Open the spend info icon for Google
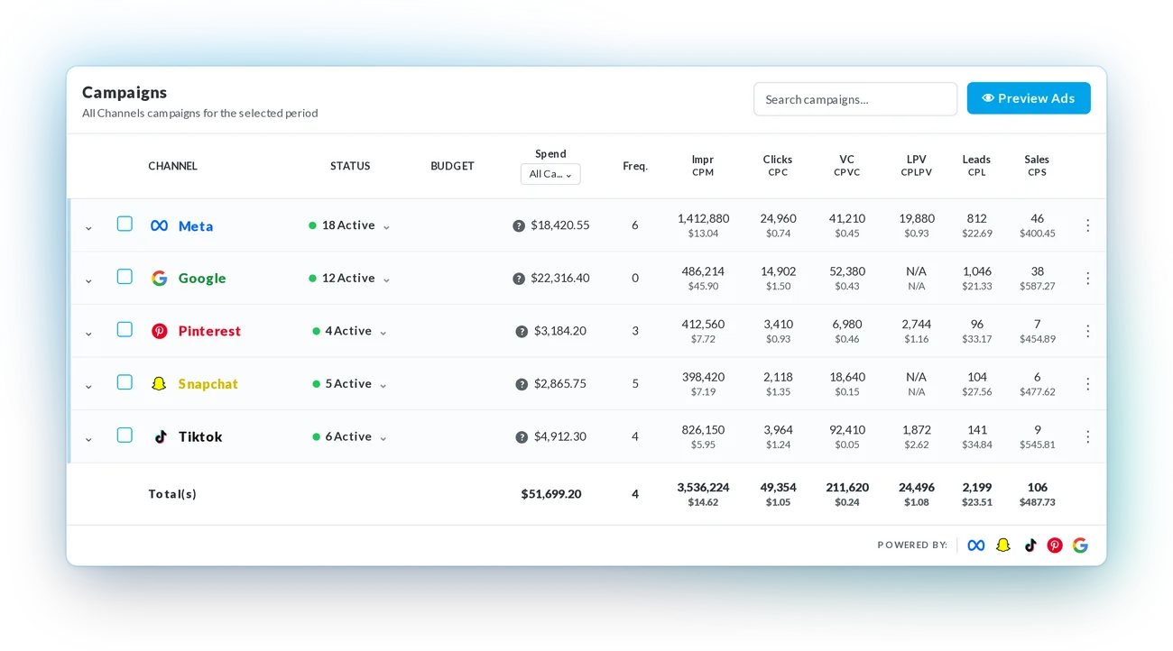Screen dimensions: 1173x651 519,279
